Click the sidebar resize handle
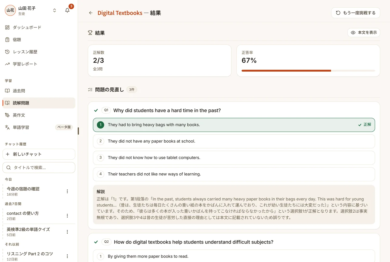 click(x=78, y=131)
